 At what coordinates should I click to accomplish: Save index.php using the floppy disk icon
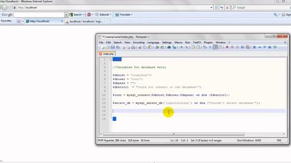tap(113, 47)
